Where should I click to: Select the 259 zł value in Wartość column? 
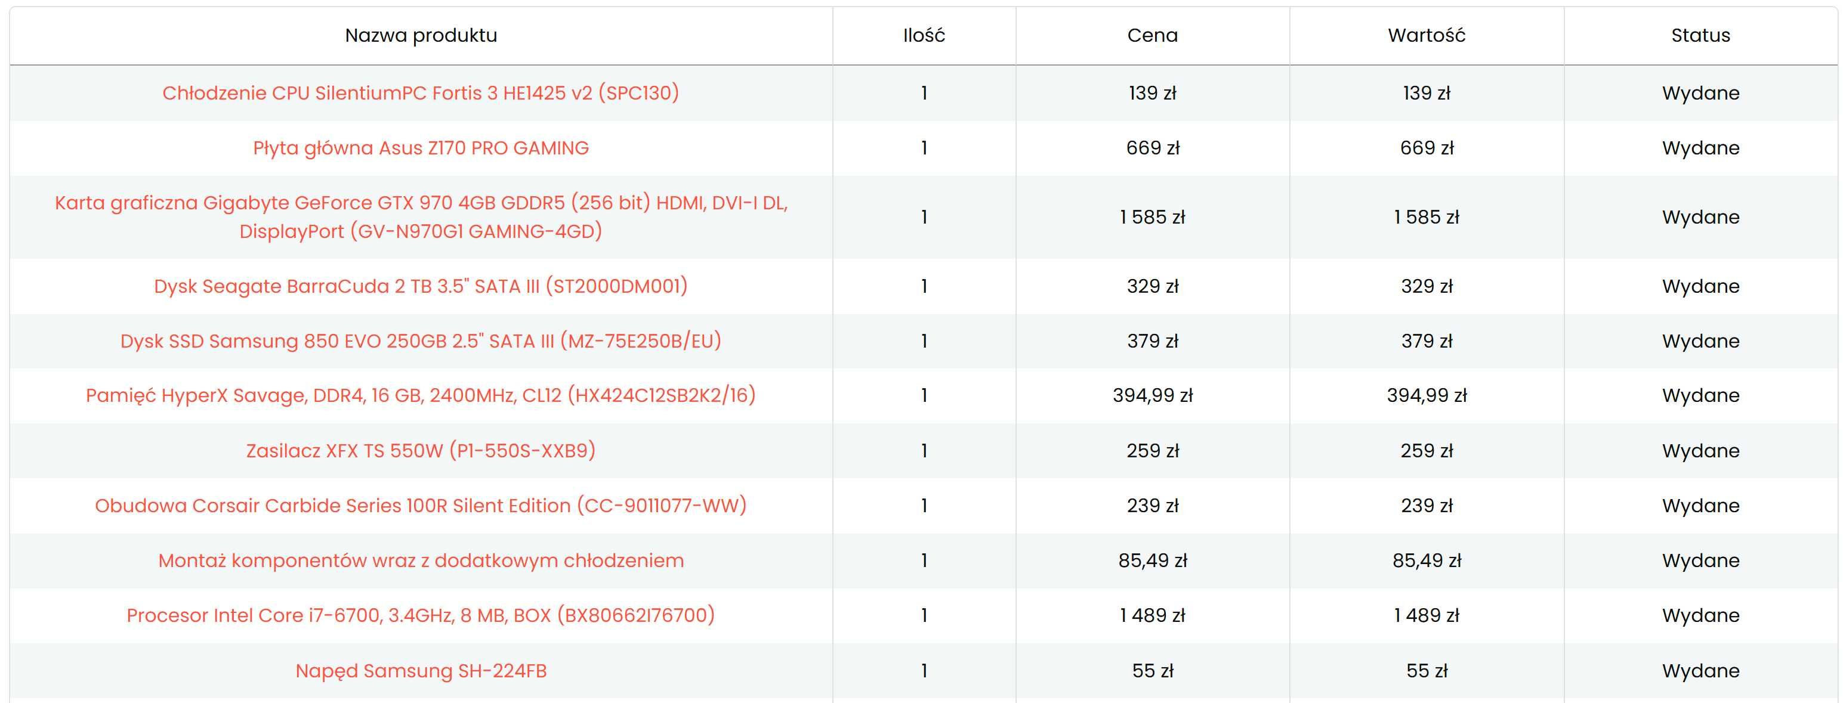tap(1427, 451)
